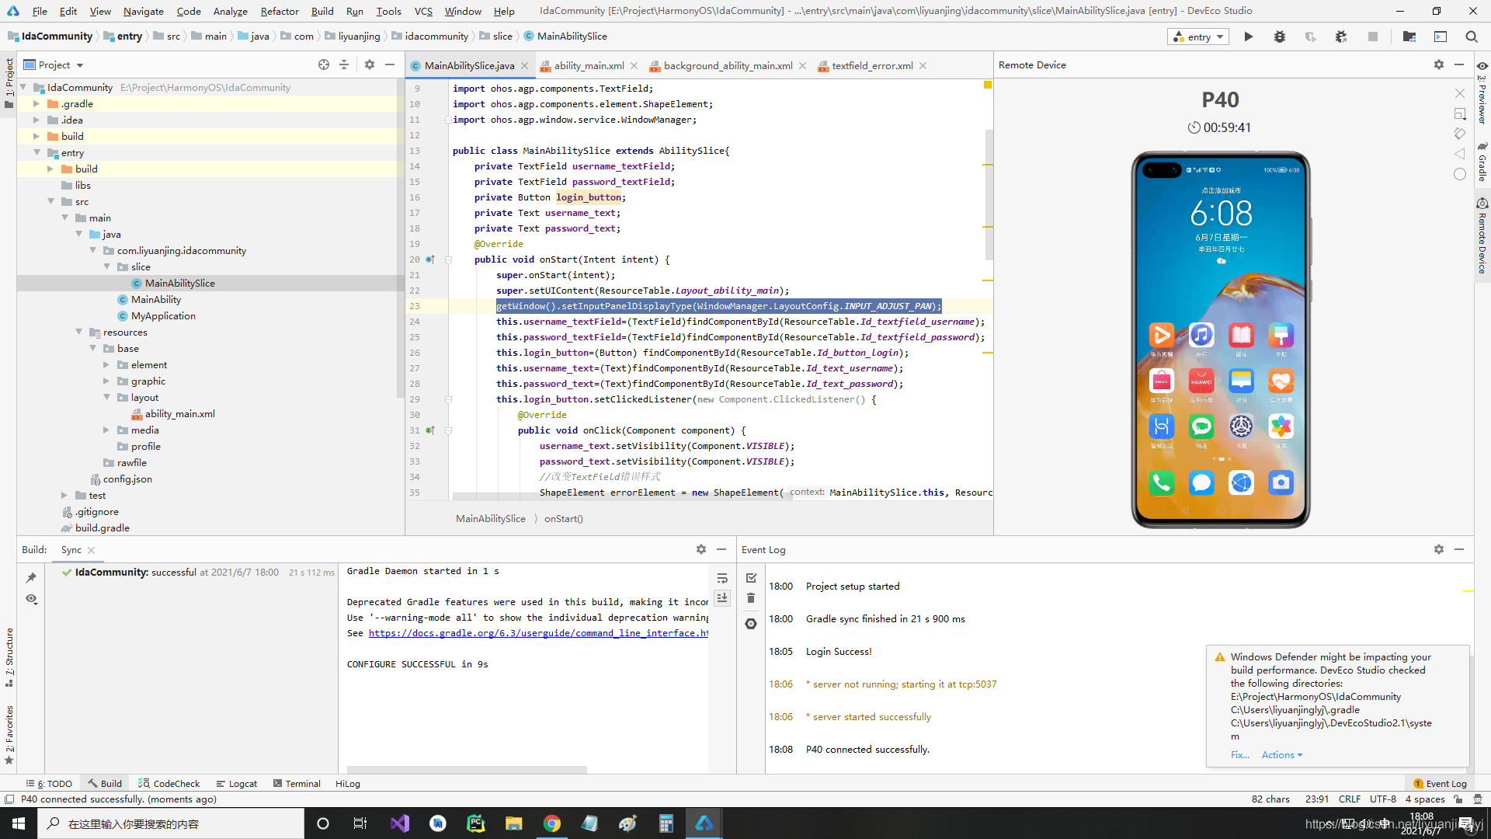Collapse the resources folder

78,332
